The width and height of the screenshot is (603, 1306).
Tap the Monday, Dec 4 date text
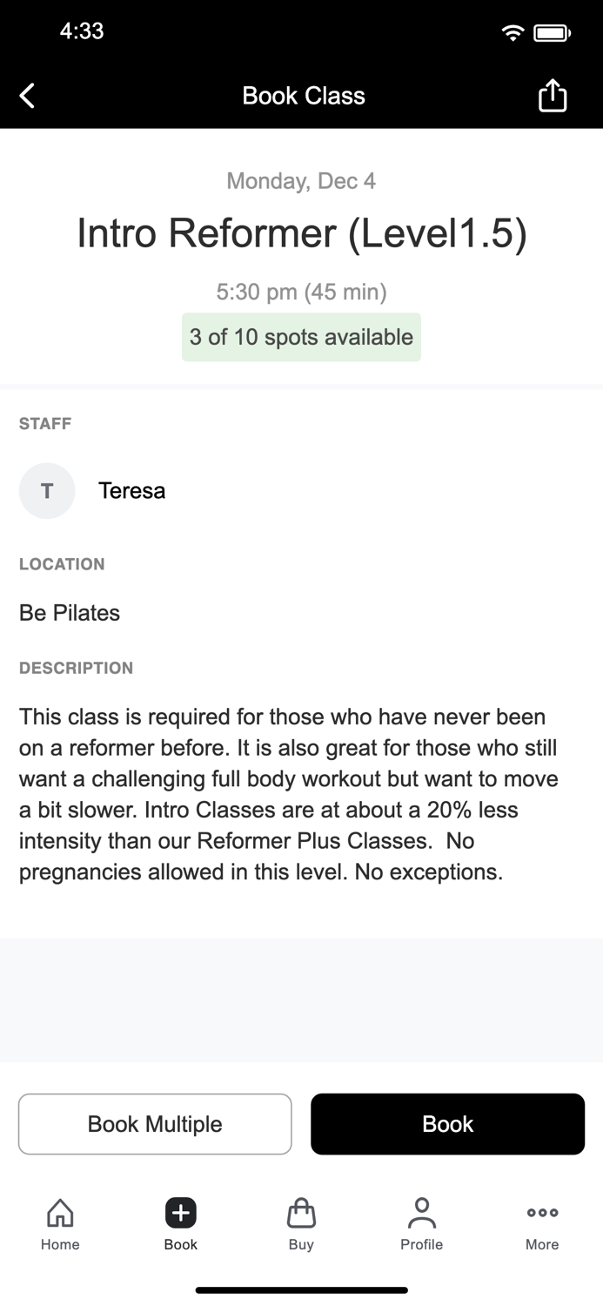click(x=301, y=181)
